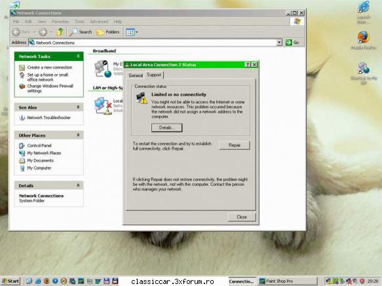This screenshot has width=382, height=286.
Task: Open the Search toolbar button
Action: pyautogui.click(x=81, y=32)
